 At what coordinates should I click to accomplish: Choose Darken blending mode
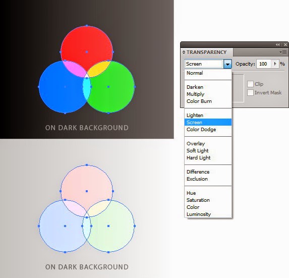tap(208, 87)
